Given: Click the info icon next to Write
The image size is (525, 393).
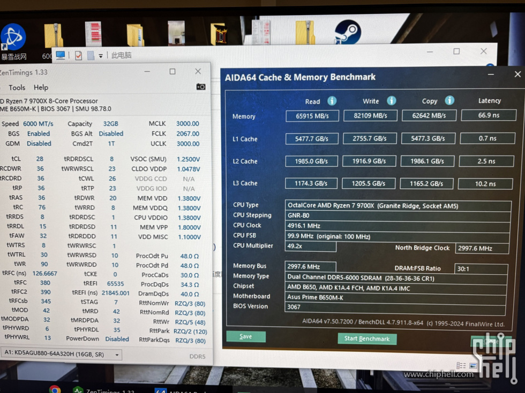Looking at the screenshot, I should (x=392, y=101).
